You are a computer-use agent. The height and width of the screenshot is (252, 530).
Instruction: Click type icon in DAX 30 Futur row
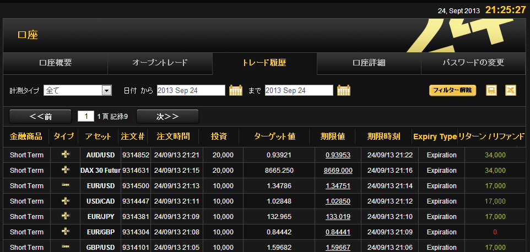click(66, 170)
